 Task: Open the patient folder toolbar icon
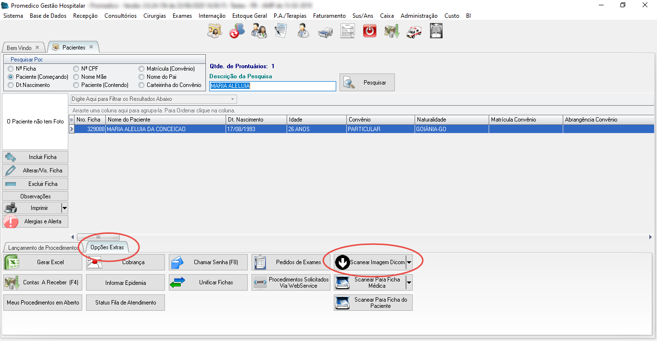pos(215,31)
